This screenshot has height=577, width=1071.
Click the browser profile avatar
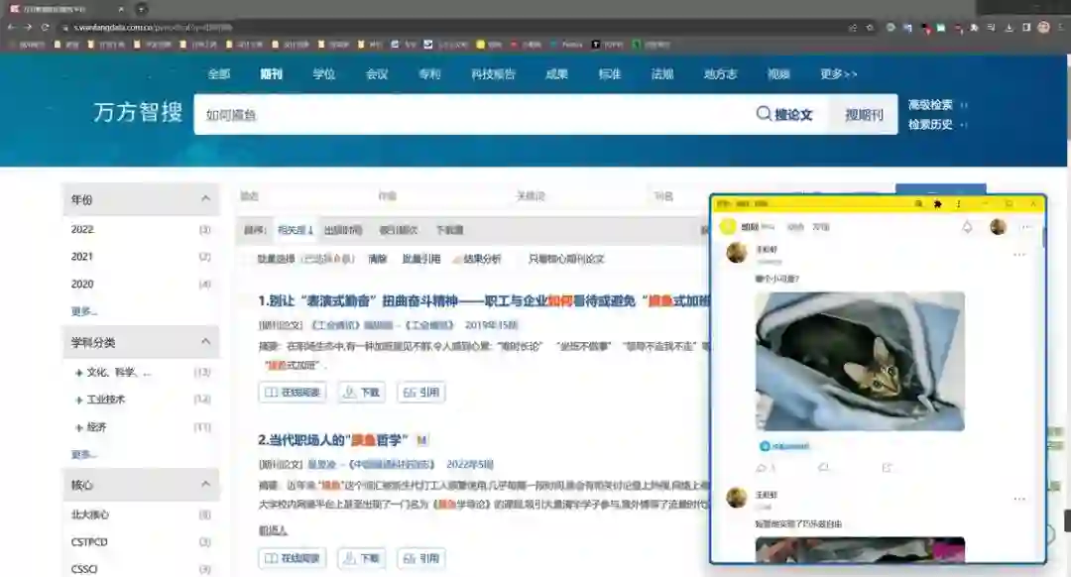1043,28
